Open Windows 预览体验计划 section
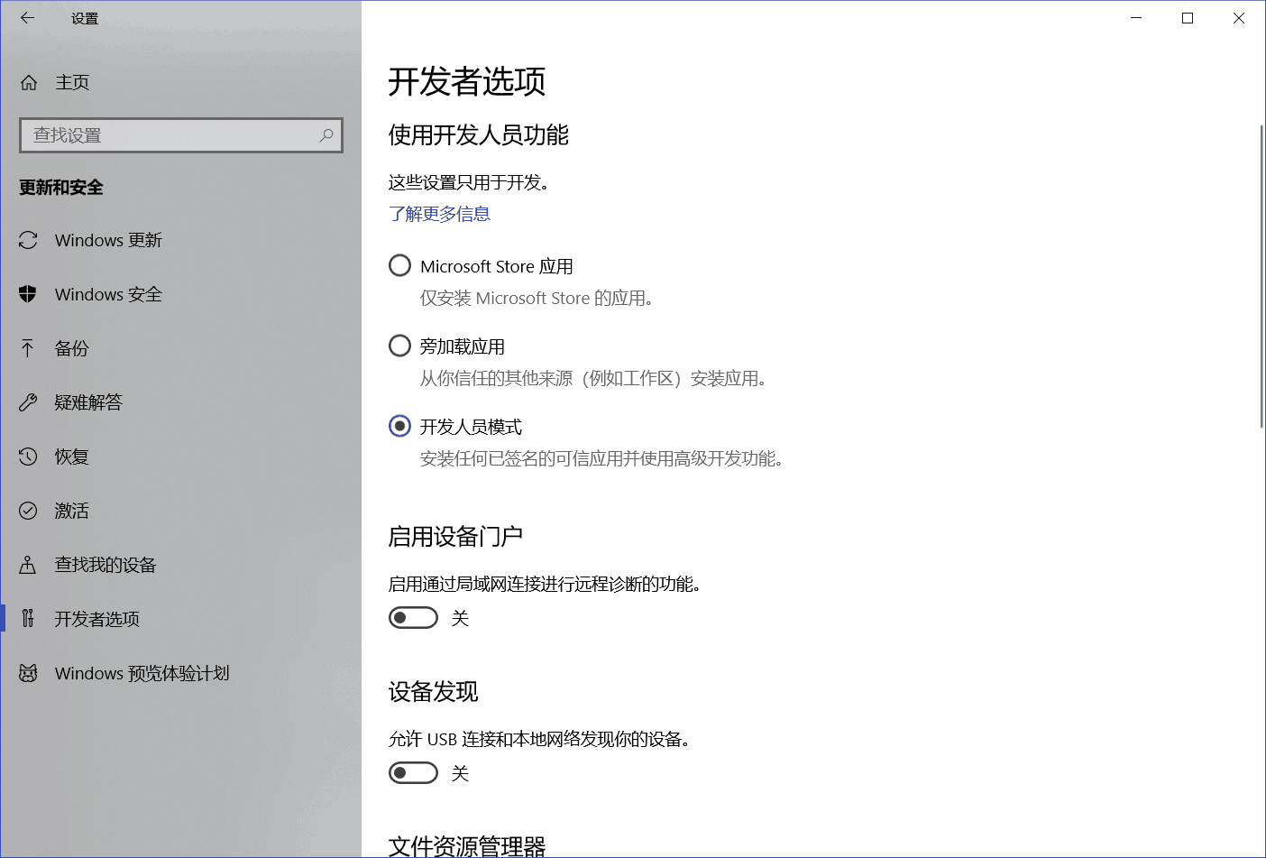The width and height of the screenshot is (1266, 858). [x=180, y=673]
